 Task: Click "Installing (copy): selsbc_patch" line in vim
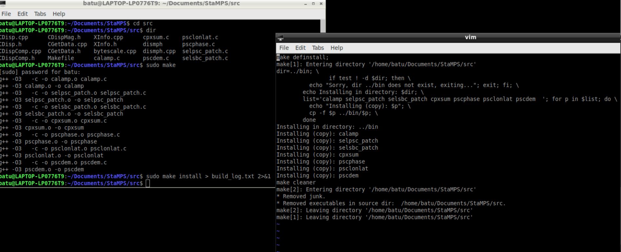click(327, 148)
